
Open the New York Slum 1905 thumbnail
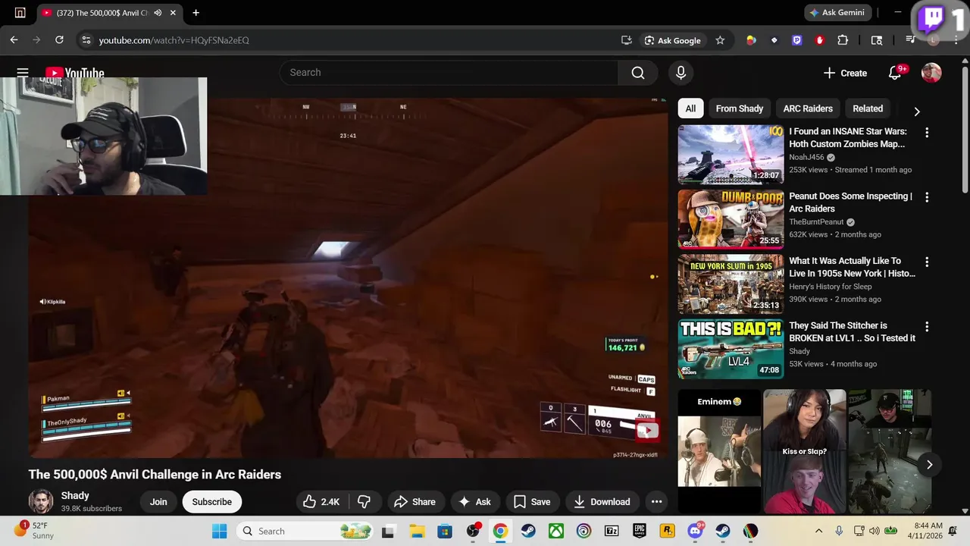[731, 284]
